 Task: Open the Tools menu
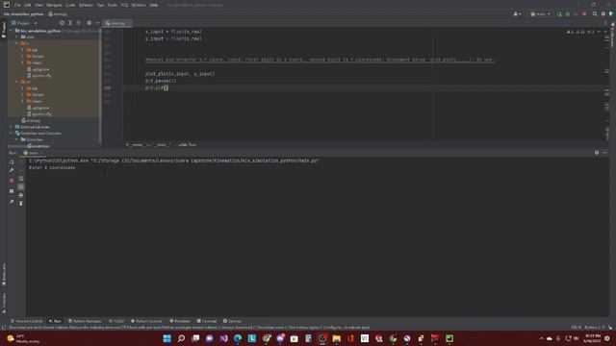coord(113,5)
